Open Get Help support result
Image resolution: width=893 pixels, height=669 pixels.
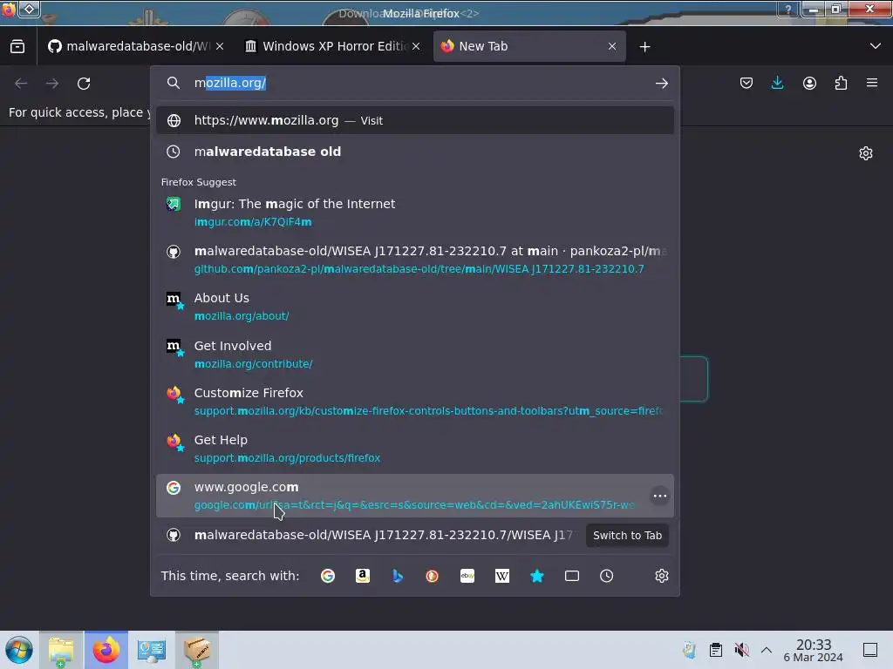(x=414, y=449)
